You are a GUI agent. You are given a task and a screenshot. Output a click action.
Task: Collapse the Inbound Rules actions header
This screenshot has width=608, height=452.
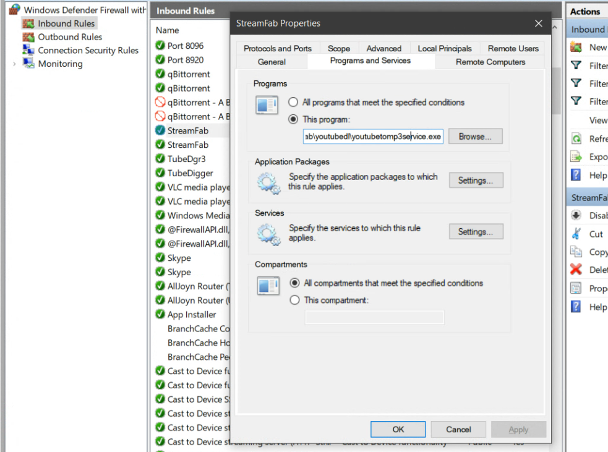coord(588,30)
